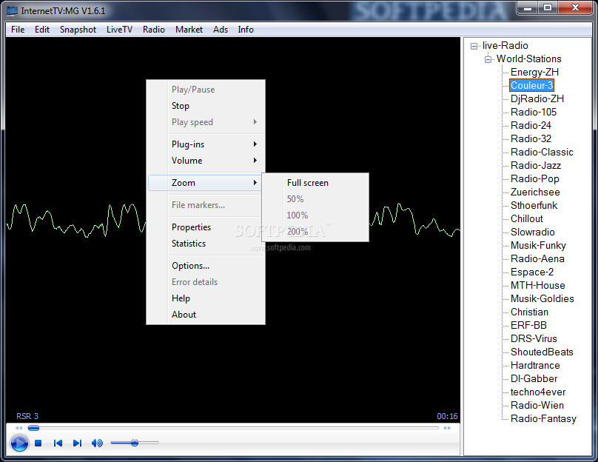Select the highlighted Couleur-3 station
Viewport: 598px width, 462px height.
point(531,85)
